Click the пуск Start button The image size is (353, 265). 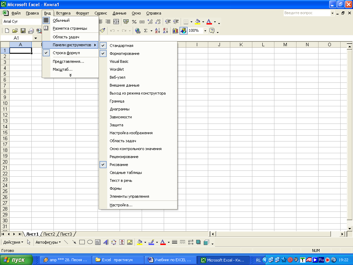pyautogui.click(x=17, y=260)
